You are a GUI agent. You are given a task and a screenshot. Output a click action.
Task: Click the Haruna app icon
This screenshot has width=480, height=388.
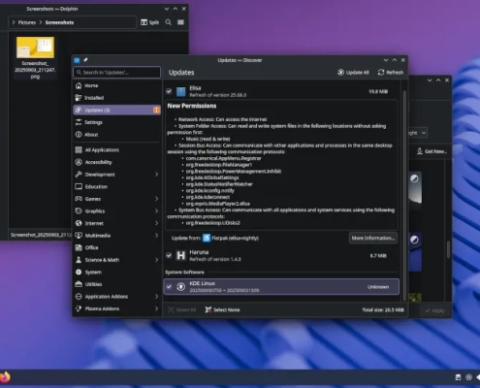(181, 255)
